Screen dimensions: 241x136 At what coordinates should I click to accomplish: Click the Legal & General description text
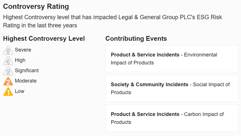pos(113,21)
